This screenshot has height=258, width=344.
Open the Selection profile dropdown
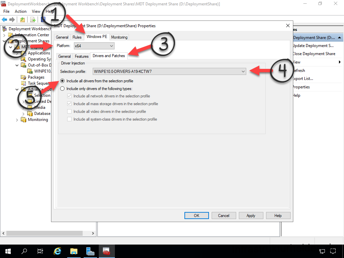[x=169, y=71]
